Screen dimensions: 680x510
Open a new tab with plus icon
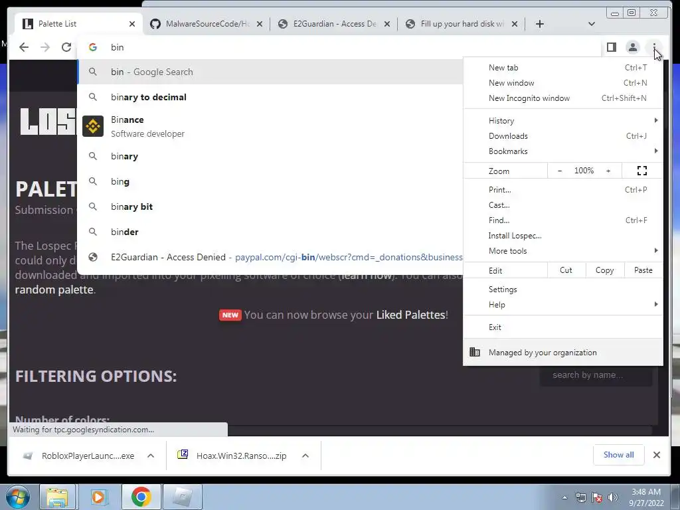[x=539, y=24]
